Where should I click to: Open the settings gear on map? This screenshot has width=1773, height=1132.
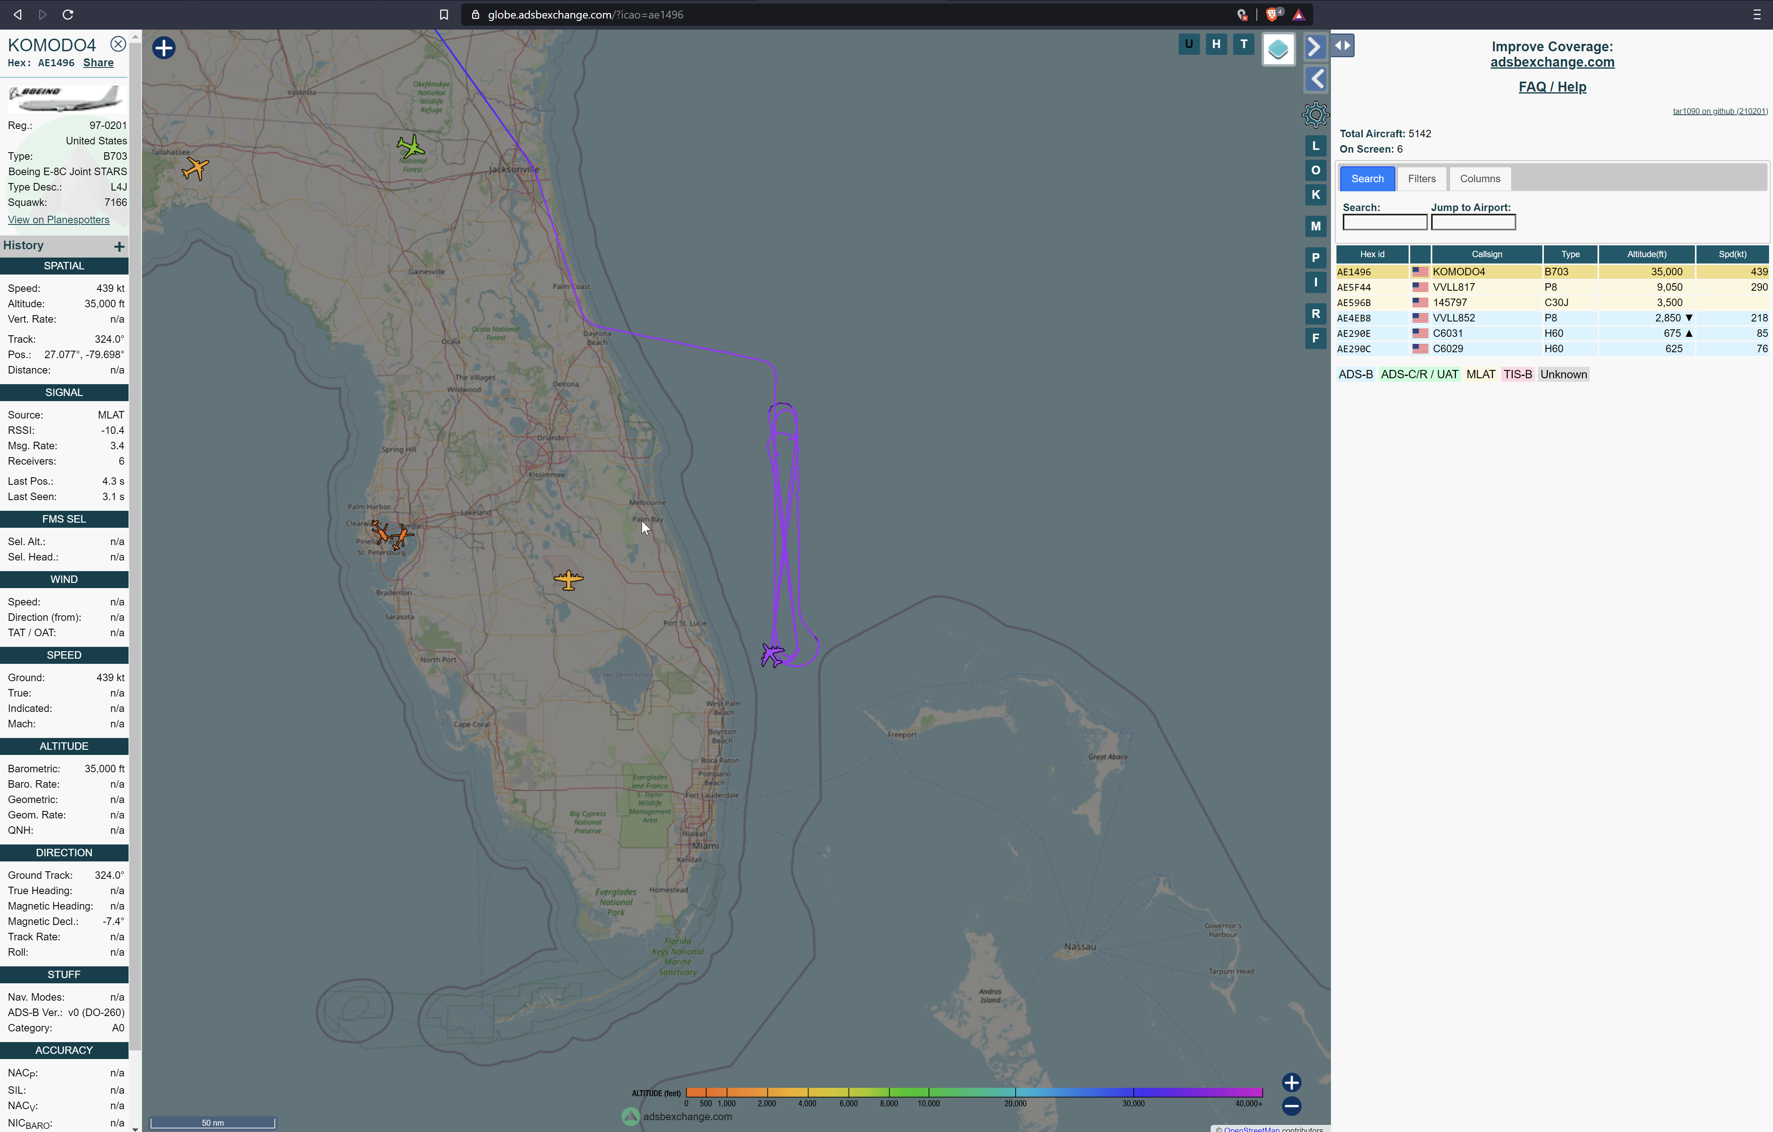pos(1315,115)
